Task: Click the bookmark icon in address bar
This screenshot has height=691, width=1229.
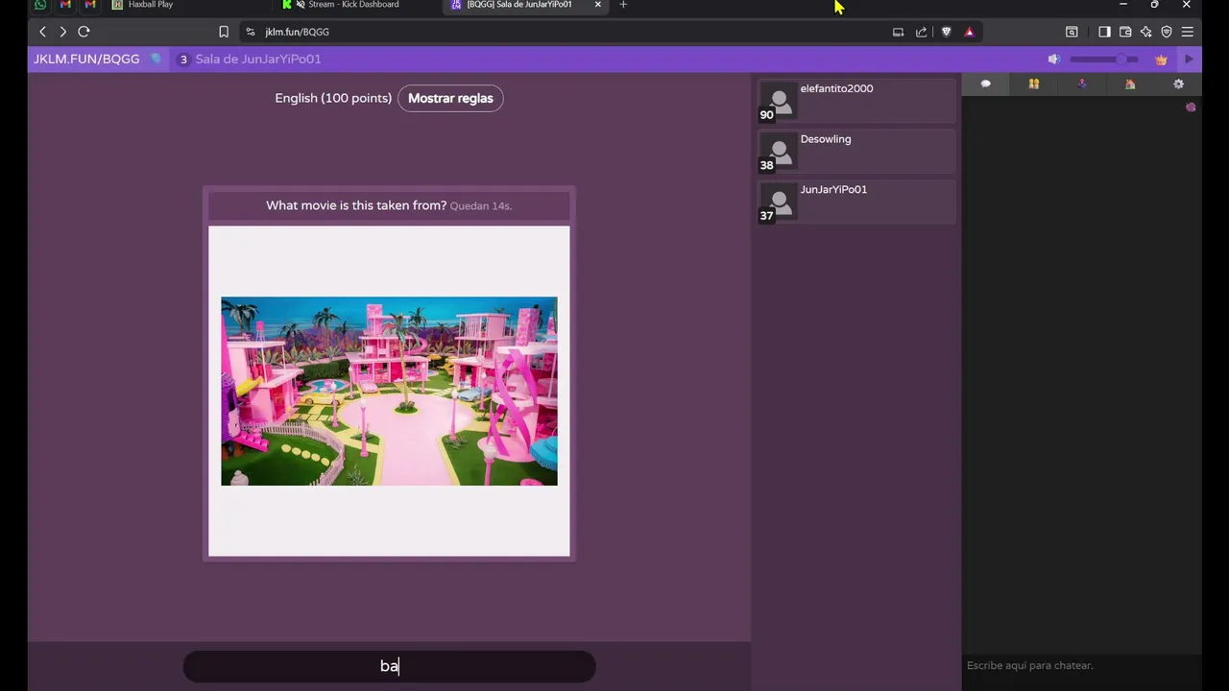Action: click(x=224, y=32)
